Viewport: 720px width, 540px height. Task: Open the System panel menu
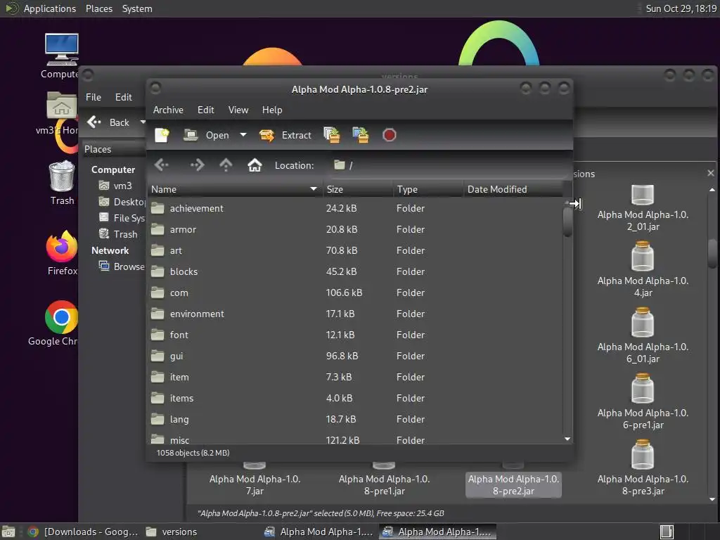tap(137, 8)
